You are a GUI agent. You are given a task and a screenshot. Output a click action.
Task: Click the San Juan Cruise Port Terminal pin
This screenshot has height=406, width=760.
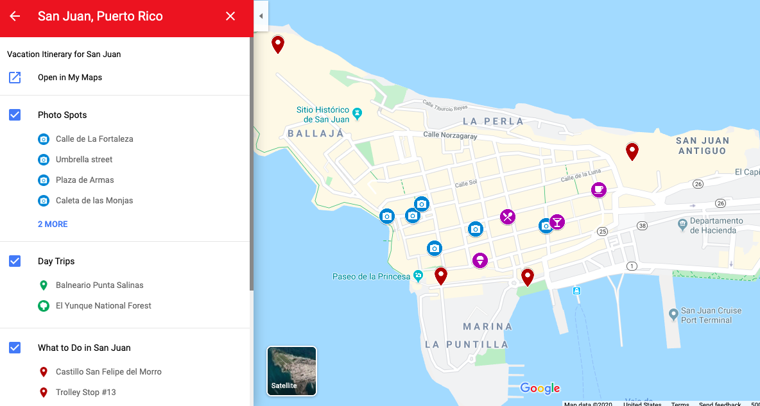(x=673, y=315)
